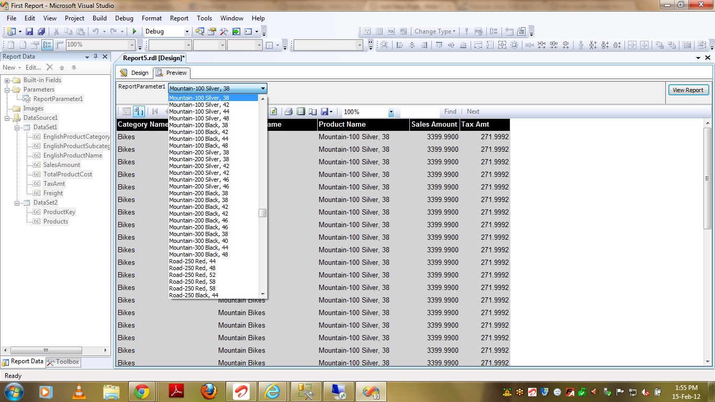Viewport: 715px width, 402px height.
Task: Switch to the Design tab
Action: click(135, 73)
